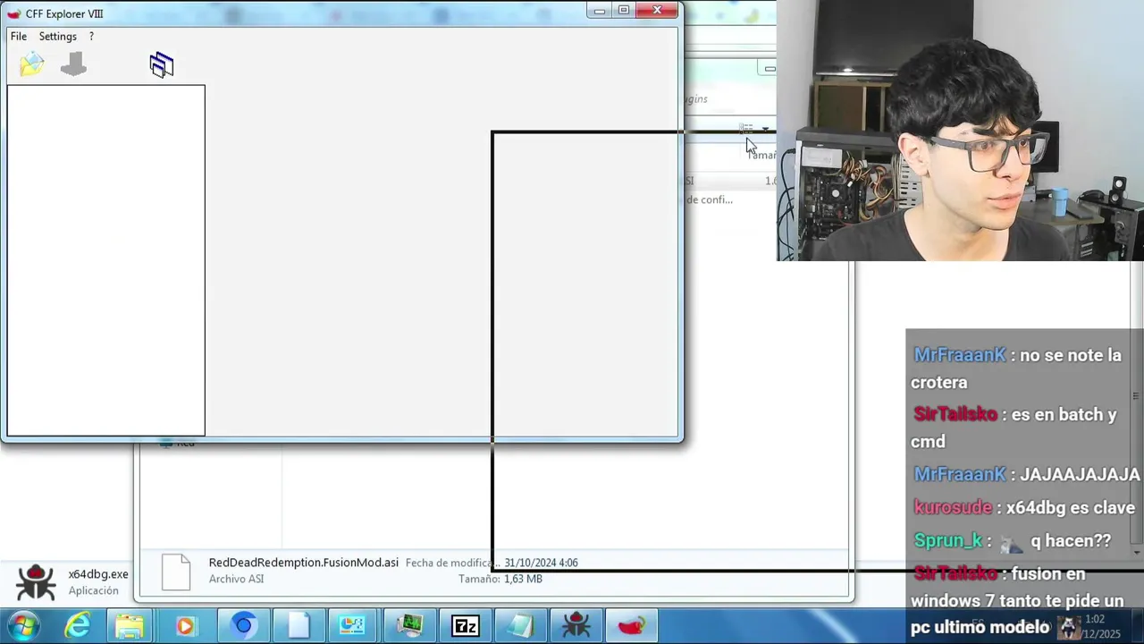Open Windows Explorer folder taskbar icon
This screenshot has width=1144, height=644.
pos(130,626)
